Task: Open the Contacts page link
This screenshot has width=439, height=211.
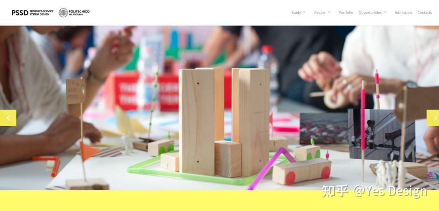Action: 424,13
